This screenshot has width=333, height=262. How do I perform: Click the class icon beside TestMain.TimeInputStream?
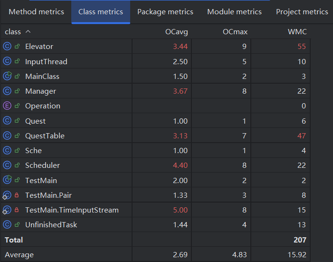(x=7, y=210)
